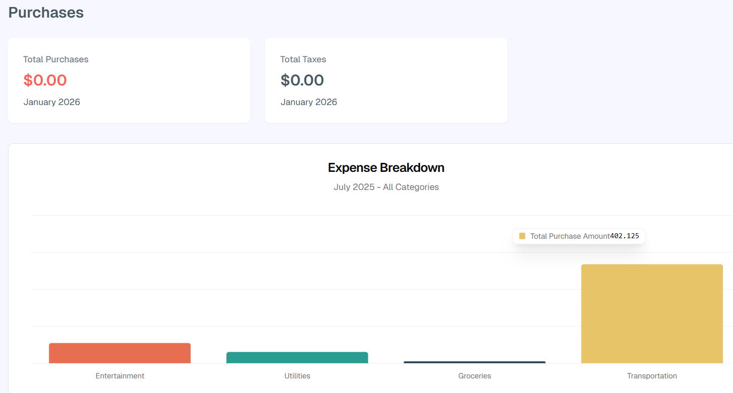733x393 pixels.
Task: Click the Utilities axis label
Action: pos(297,376)
